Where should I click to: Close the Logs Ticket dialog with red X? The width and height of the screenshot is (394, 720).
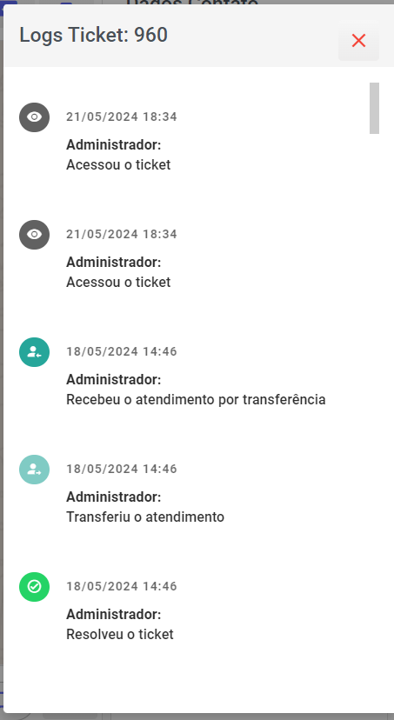point(358,41)
